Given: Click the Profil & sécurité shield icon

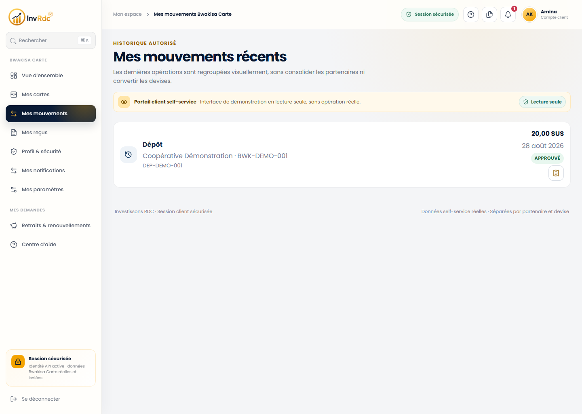Looking at the screenshot, I should tap(14, 152).
